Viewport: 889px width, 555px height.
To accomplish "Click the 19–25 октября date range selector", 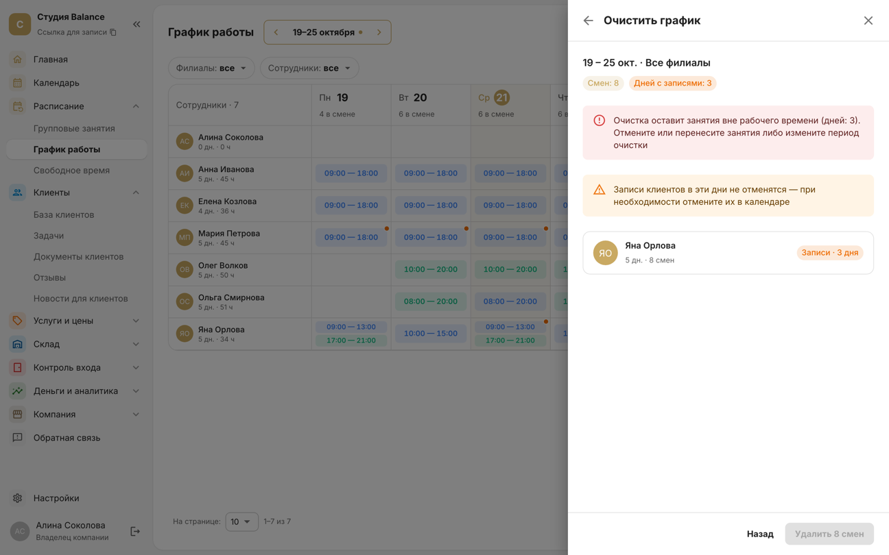I will click(327, 32).
